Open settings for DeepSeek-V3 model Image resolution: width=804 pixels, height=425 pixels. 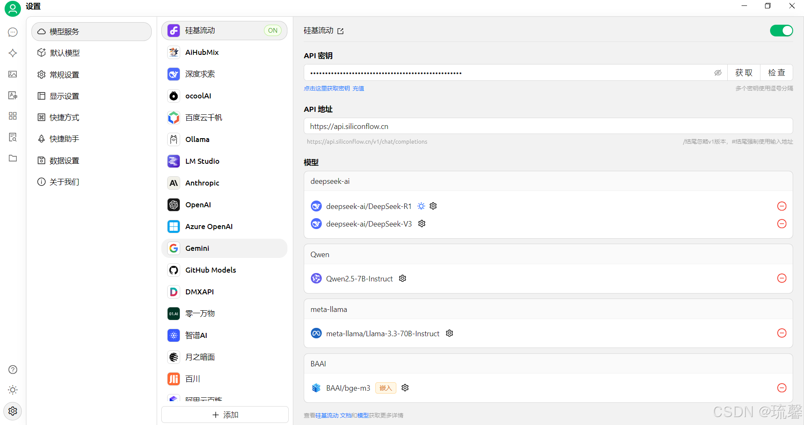[422, 224]
